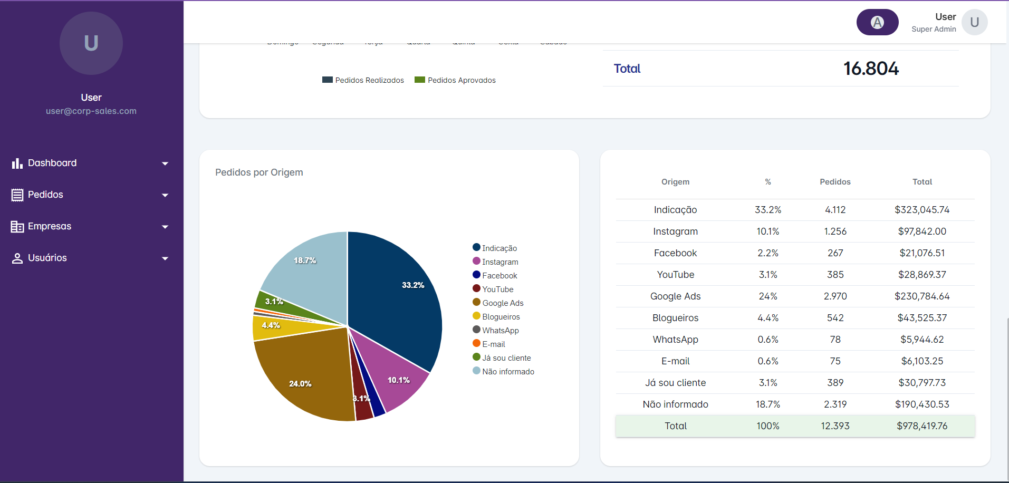Screen dimensions: 1009x483
Task: Click the Empresas building icon
Action: 17,227
